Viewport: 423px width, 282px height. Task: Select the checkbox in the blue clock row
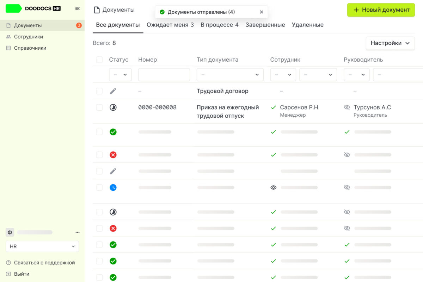[x=99, y=188]
